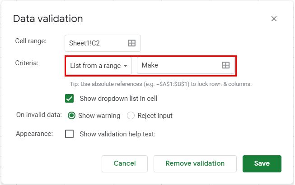Focus the Sheet1!C2 cell range field
295x185 pixels.
point(95,43)
